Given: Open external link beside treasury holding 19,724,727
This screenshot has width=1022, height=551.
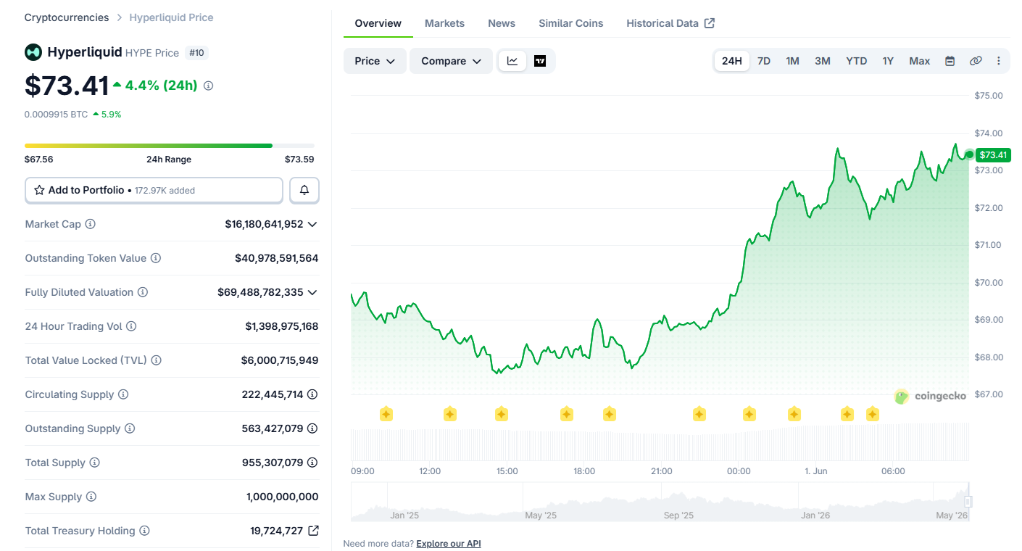Looking at the screenshot, I should pos(313,531).
